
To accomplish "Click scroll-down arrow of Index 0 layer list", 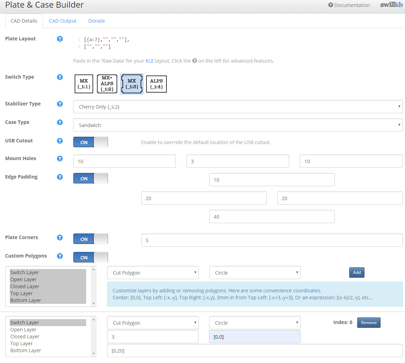I will point(93,354).
